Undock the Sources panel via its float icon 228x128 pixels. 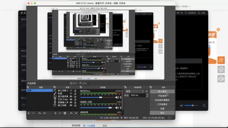54,87
